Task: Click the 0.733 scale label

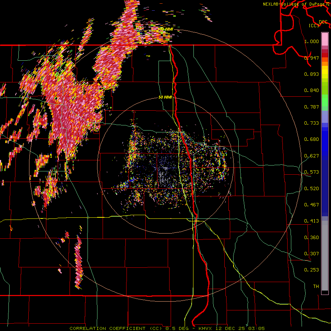Action: tap(312, 123)
